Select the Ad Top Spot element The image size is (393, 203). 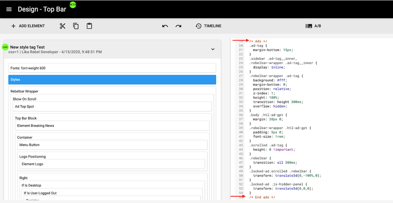tap(112, 106)
